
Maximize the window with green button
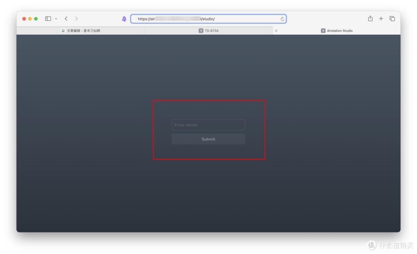(36, 19)
